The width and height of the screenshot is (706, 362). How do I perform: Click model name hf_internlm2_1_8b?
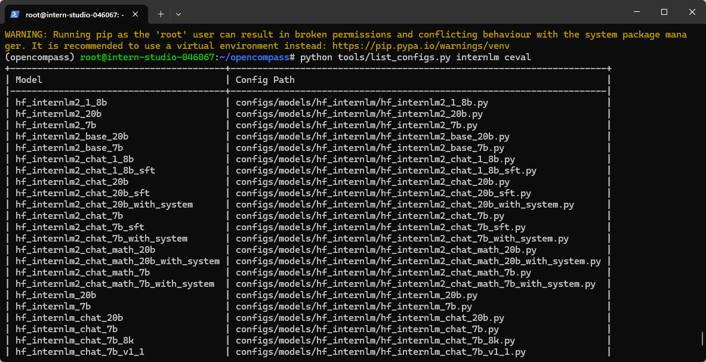[x=61, y=103]
